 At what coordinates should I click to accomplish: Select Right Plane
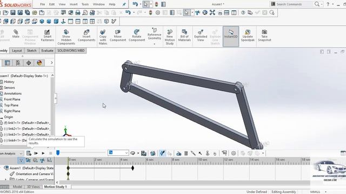pos(12,111)
